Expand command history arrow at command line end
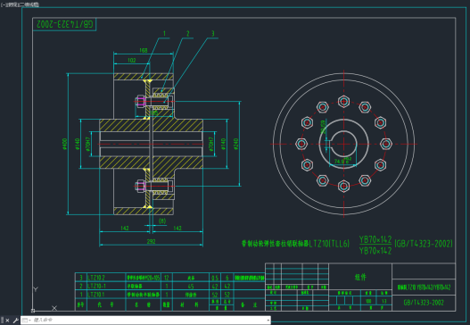This screenshot has height=325, width=470. (268, 321)
